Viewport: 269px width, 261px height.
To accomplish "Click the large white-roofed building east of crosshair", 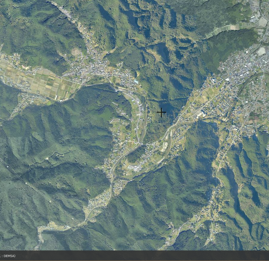I will (200, 115).
